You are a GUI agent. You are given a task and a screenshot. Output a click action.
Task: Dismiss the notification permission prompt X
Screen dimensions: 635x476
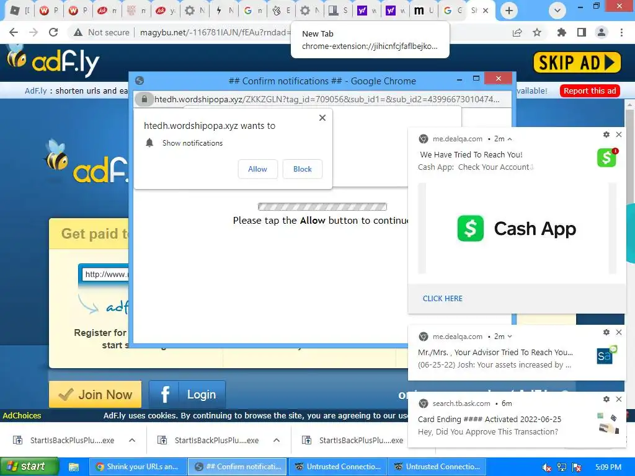coord(322,118)
